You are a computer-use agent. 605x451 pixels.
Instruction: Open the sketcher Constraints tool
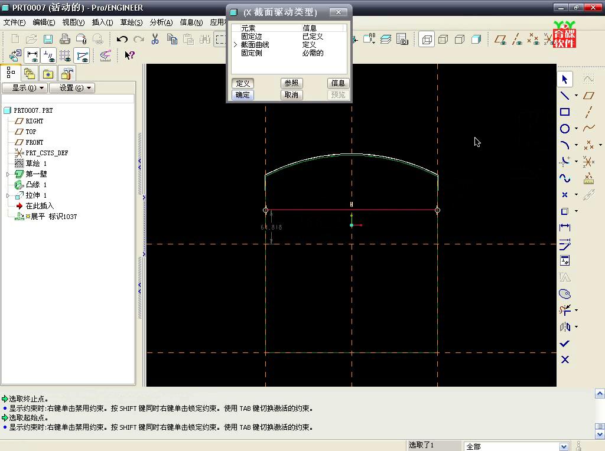point(565,260)
